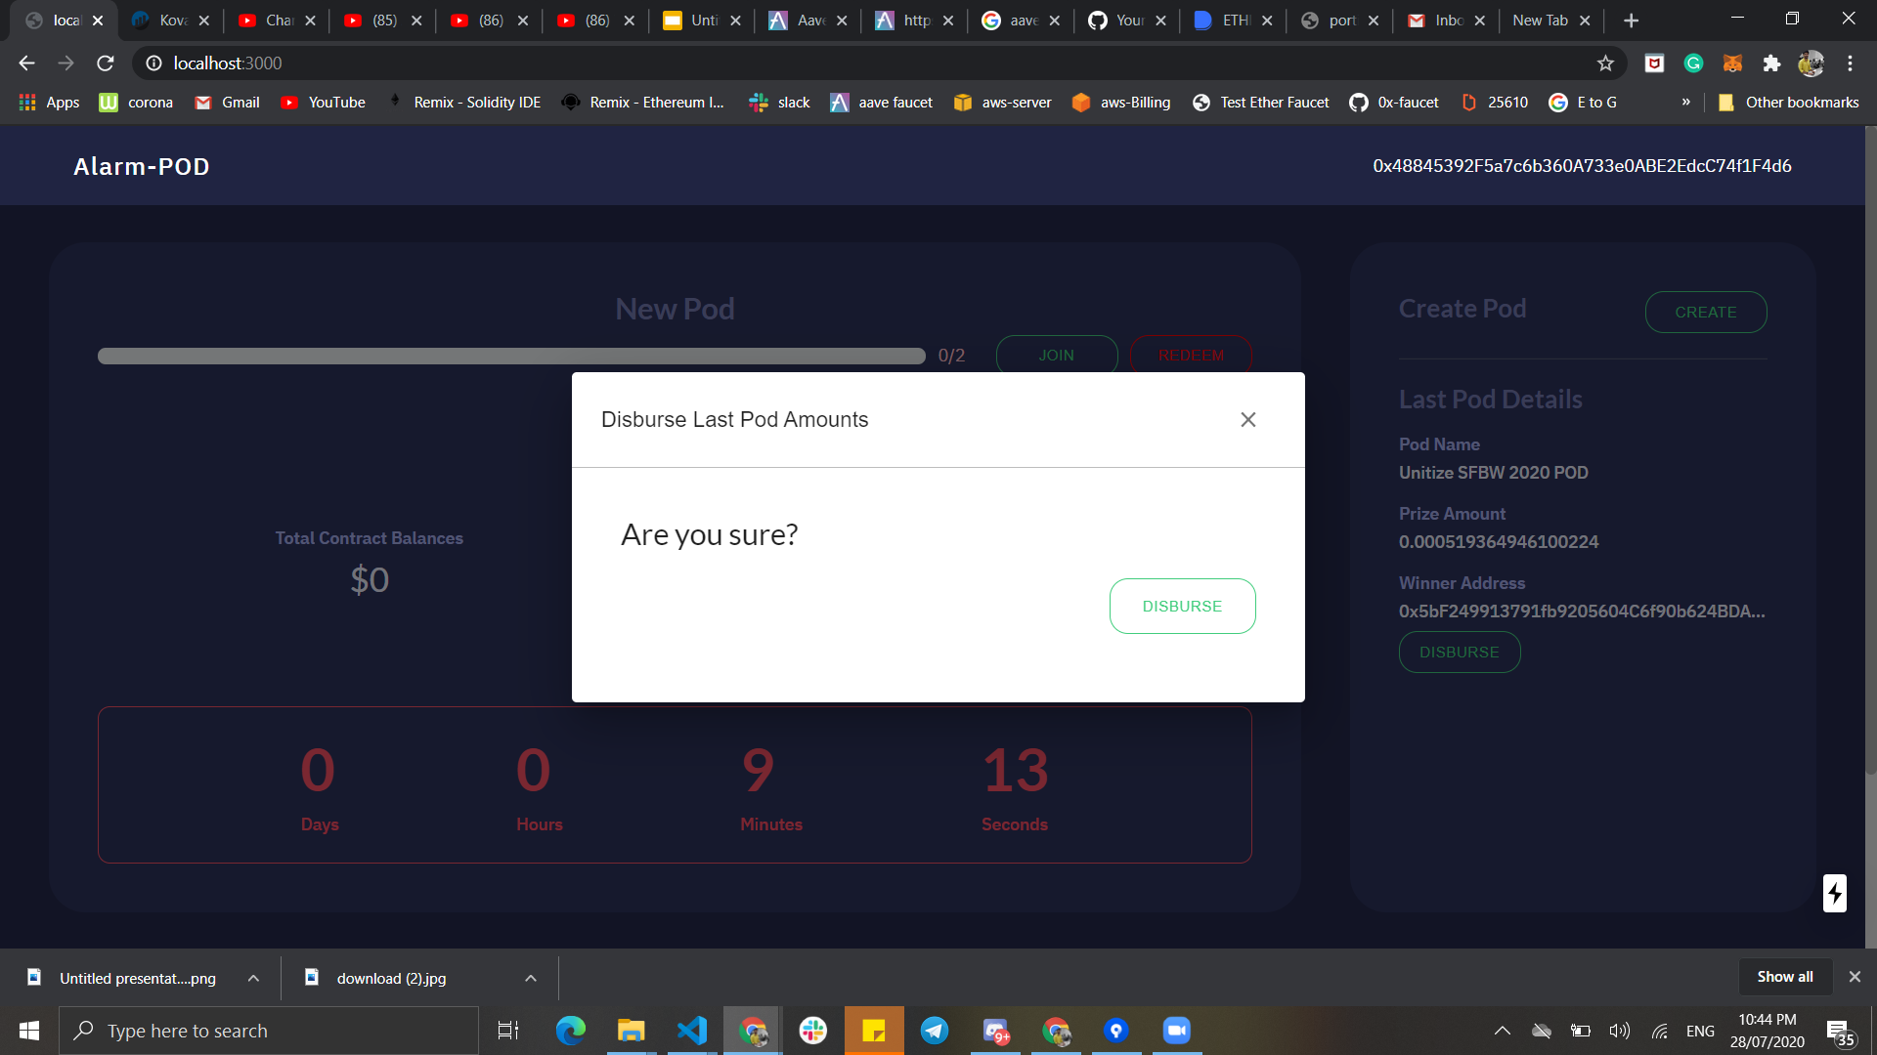Open the MetaMask fox extension
The image size is (1877, 1055).
1732,63
